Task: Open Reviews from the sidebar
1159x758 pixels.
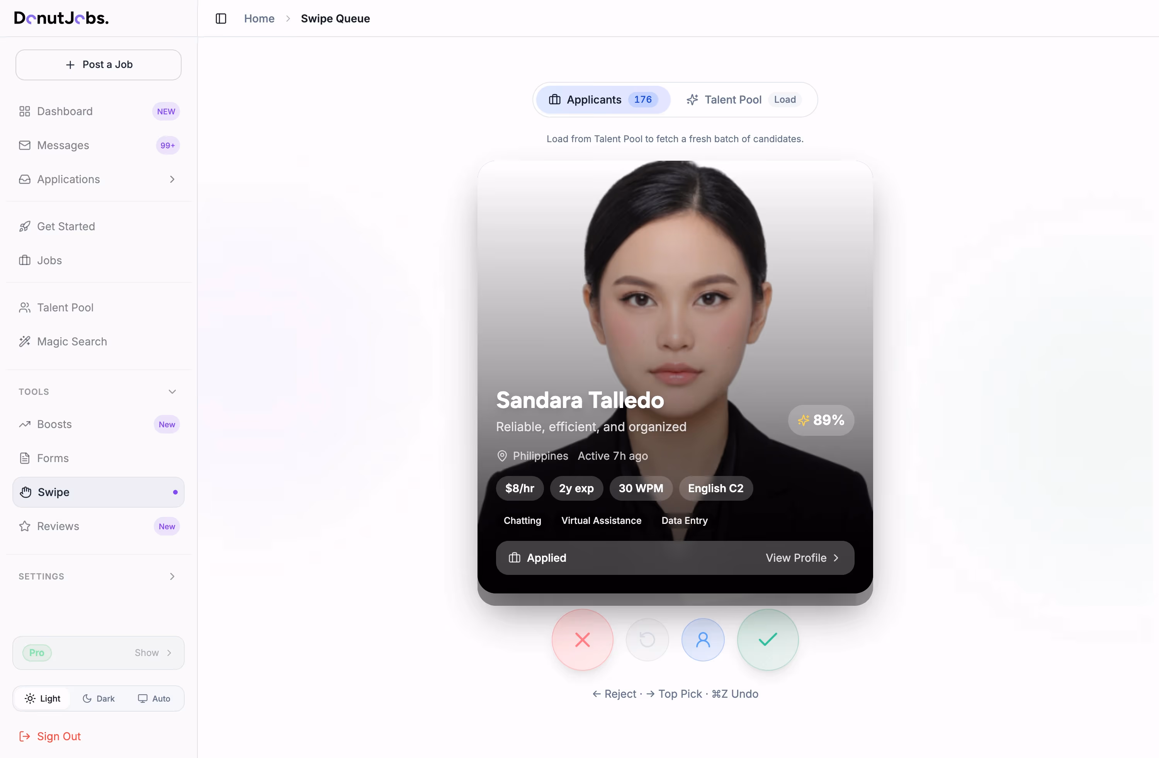Action: tap(99, 526)
